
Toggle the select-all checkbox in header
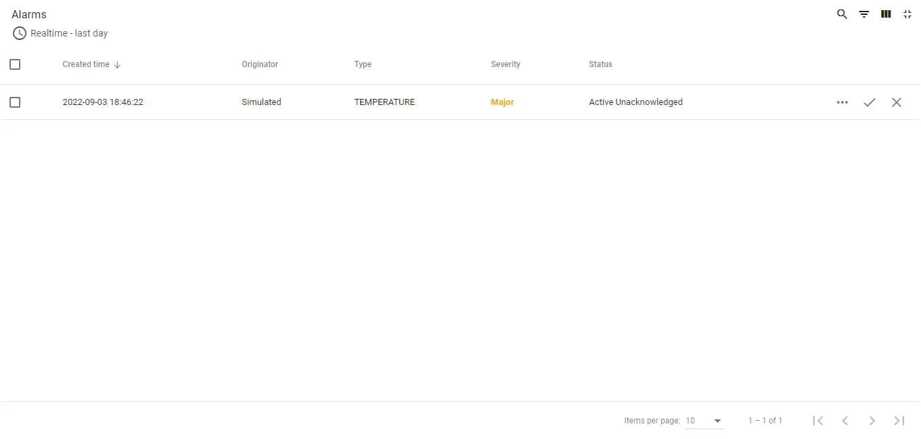pyautogui.click(x=15, y=64)
